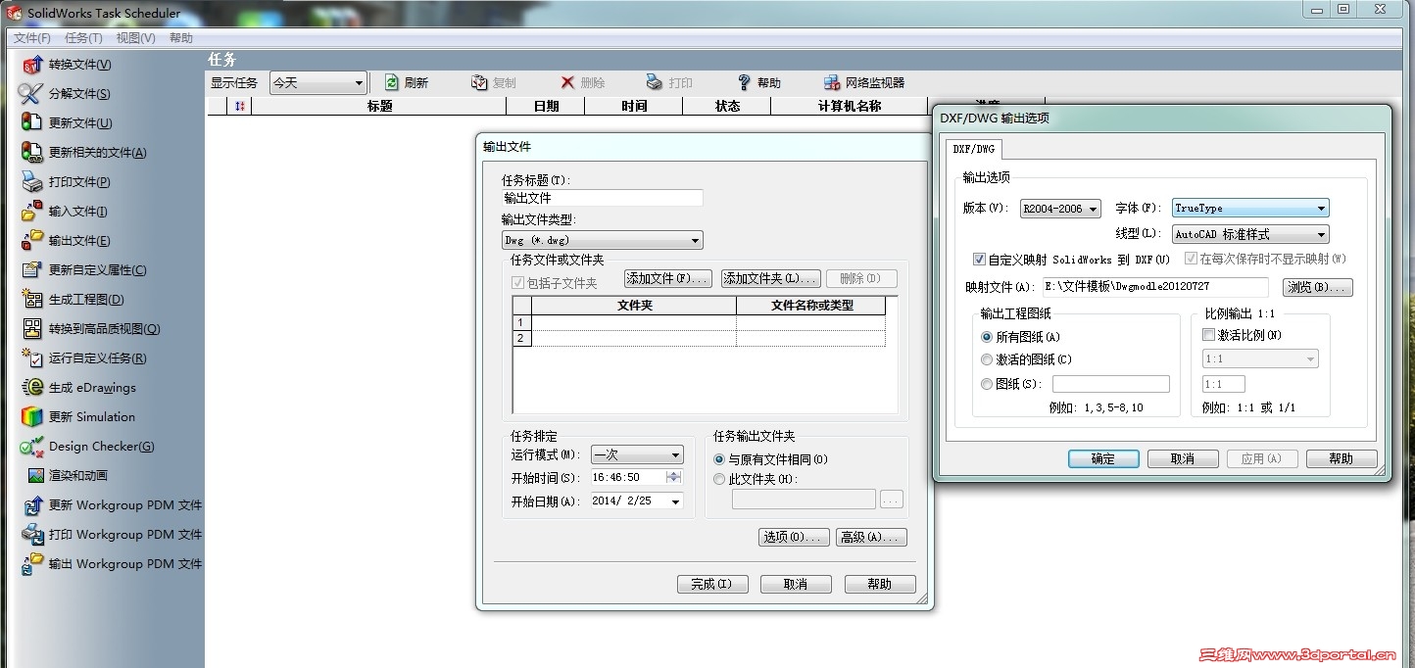Screen dimensions: 1415x668
Task: Open 运行自定义任务 icon
Action: pyautogui.click(x=32, y=358)
